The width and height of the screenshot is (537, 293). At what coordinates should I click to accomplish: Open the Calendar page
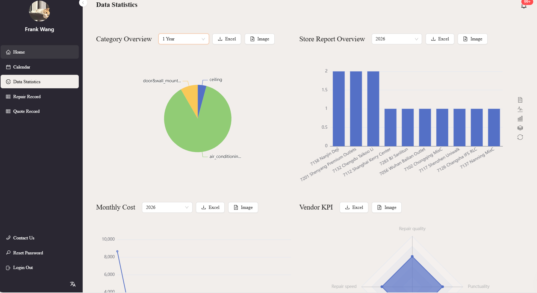pyautogui.click(x=40, y=67)
